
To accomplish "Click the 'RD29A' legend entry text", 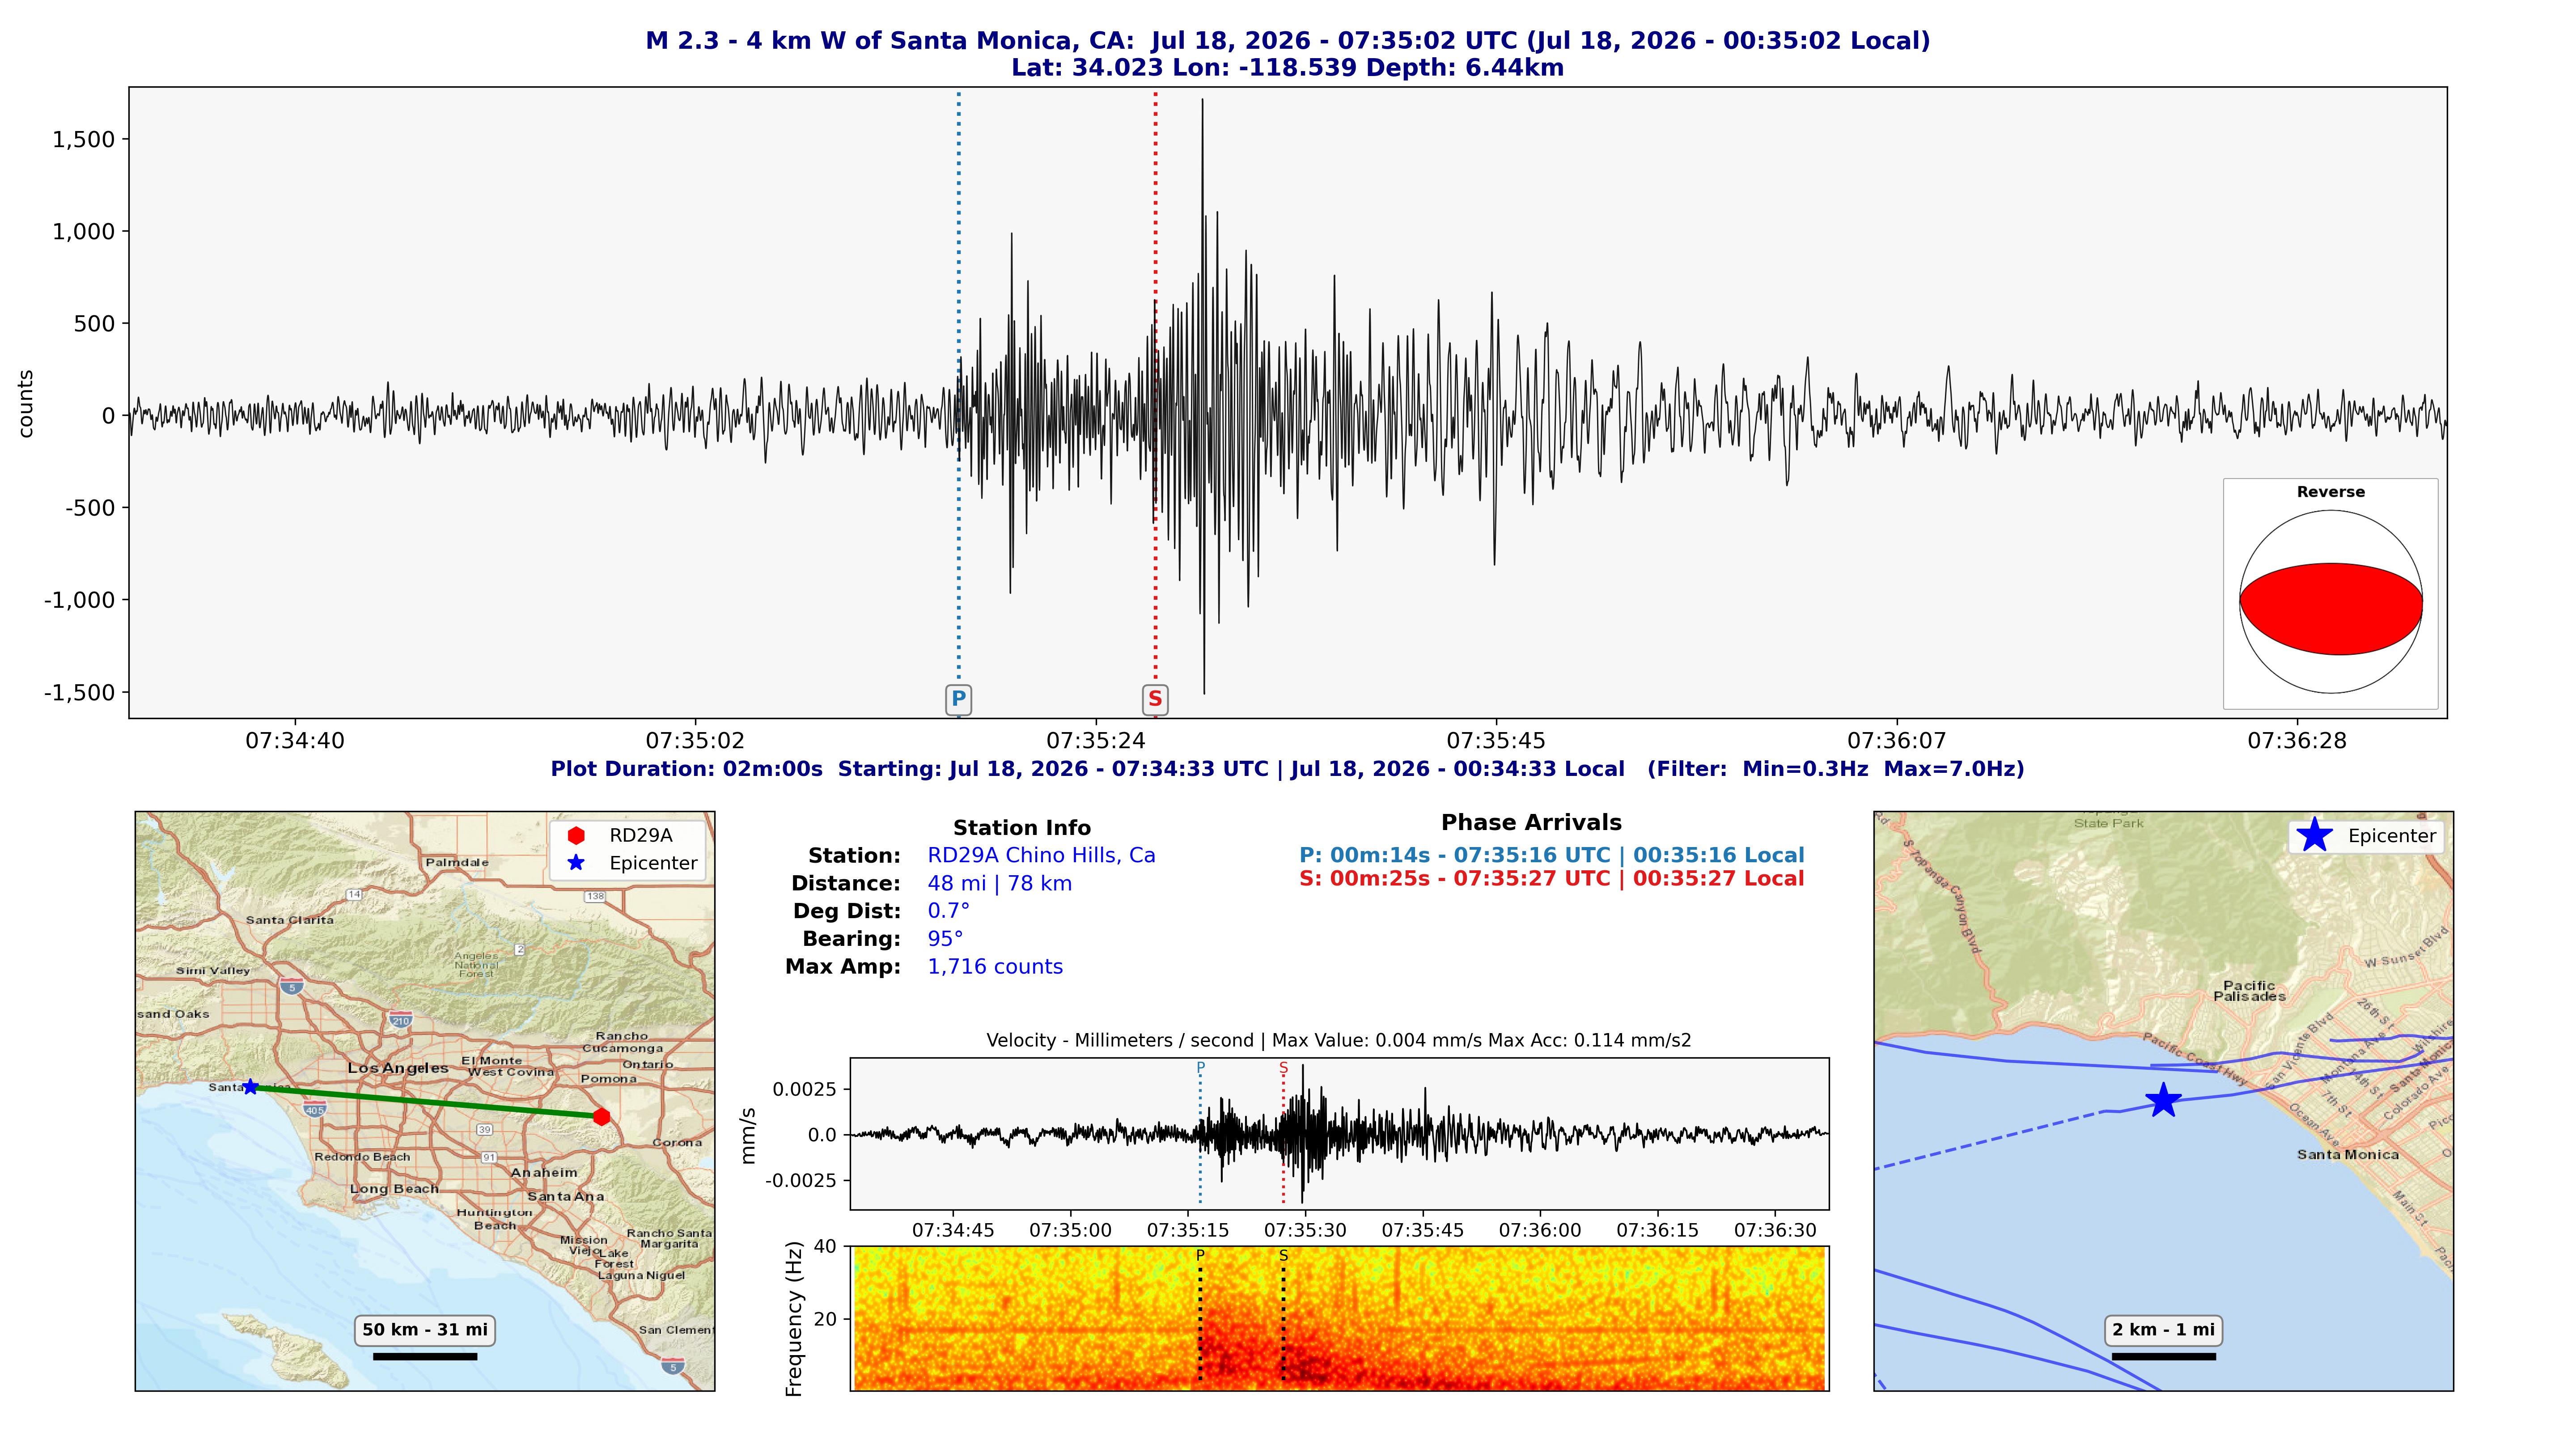I will click(x=641, y=836).
